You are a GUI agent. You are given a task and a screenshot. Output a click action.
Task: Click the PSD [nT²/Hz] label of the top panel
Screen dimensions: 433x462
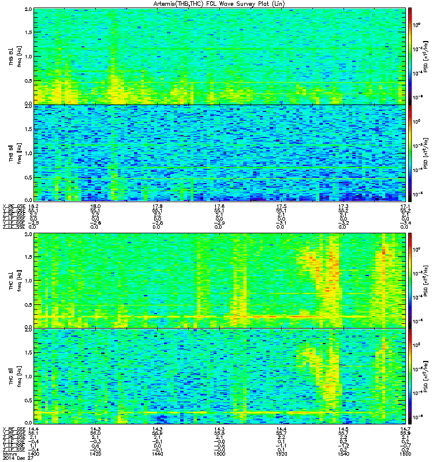[426, 56]
